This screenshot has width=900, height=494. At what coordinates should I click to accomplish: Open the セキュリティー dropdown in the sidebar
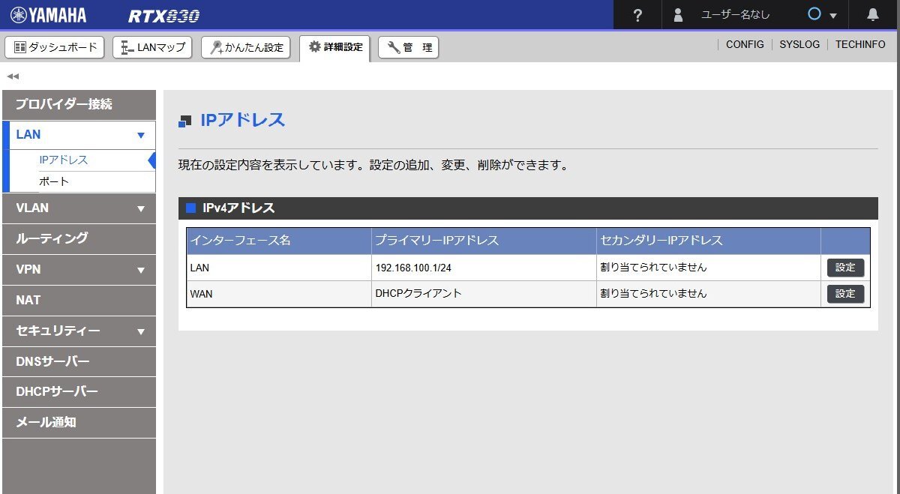tap(140, 331)
